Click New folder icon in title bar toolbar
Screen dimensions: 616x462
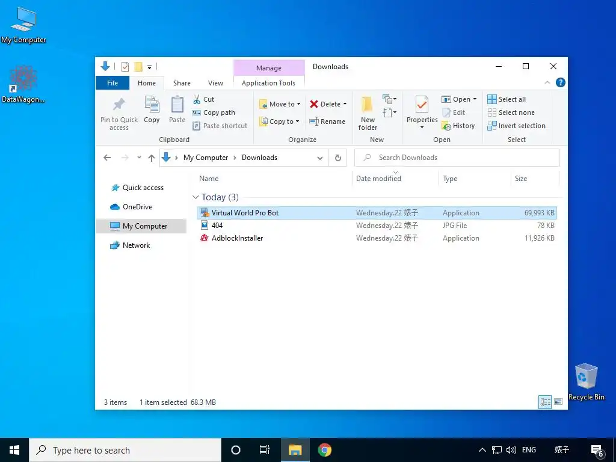click(x=138, y=67)
